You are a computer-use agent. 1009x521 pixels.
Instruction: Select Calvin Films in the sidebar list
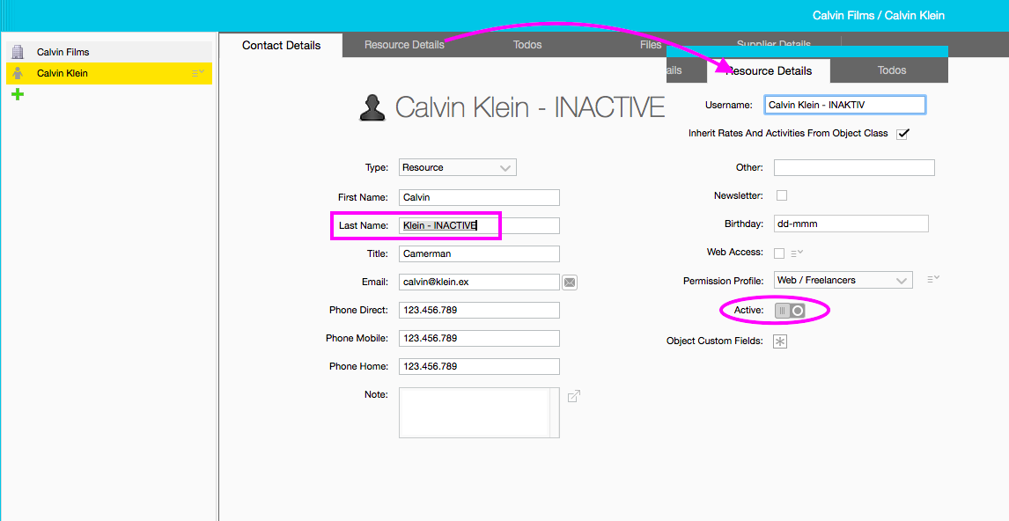click(x=109, y=52)
